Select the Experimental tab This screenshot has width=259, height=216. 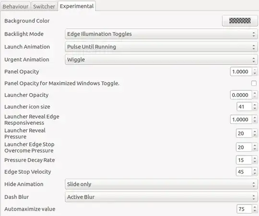pos(77,6)
